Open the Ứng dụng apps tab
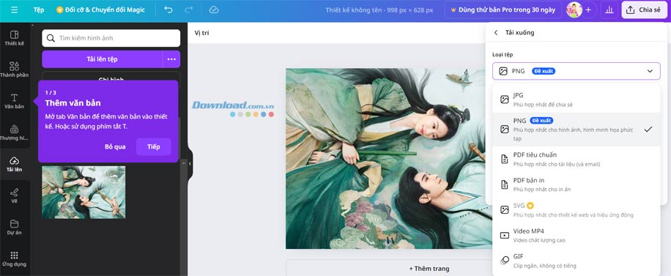This screenshot has width=671, height=276. [x=15, y=259]
